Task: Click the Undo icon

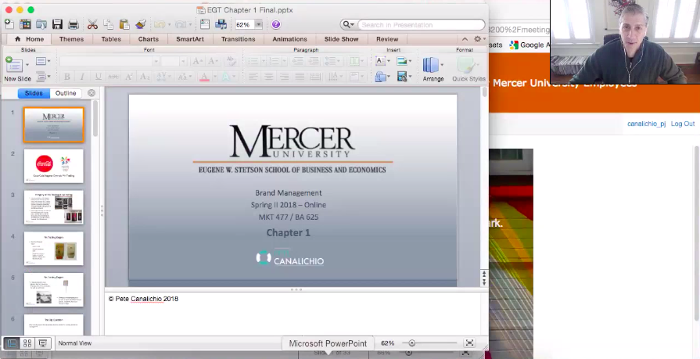Action: pyautogui.click(x=160, y=24)
